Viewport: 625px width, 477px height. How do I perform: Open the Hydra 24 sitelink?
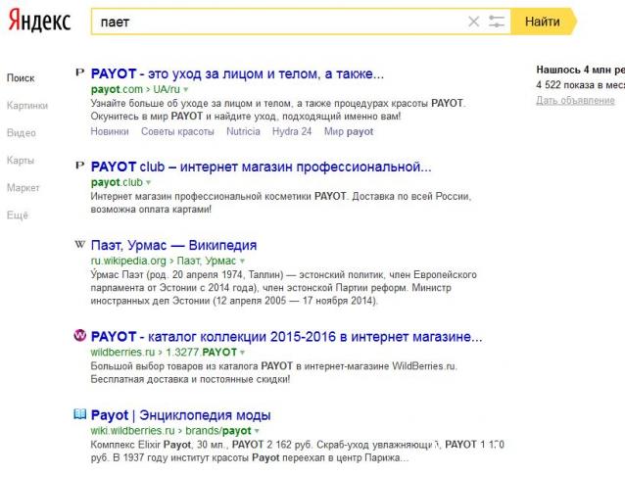[x=292, y=131]
